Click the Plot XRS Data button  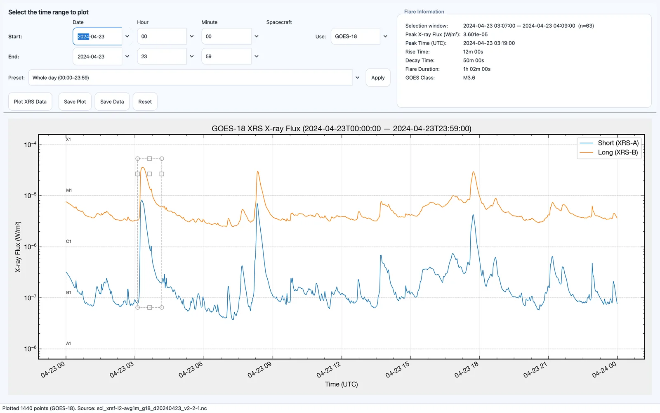(x=30, y=102)
